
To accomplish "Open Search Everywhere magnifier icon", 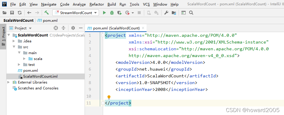I will [191, 13].
